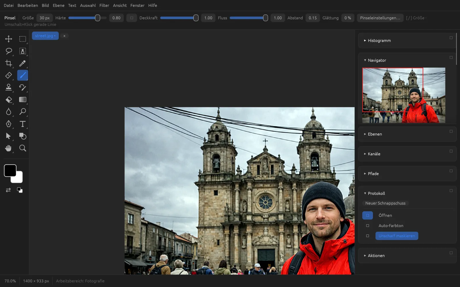Select the Zoom magnifier tool

[x=22, y=148]
